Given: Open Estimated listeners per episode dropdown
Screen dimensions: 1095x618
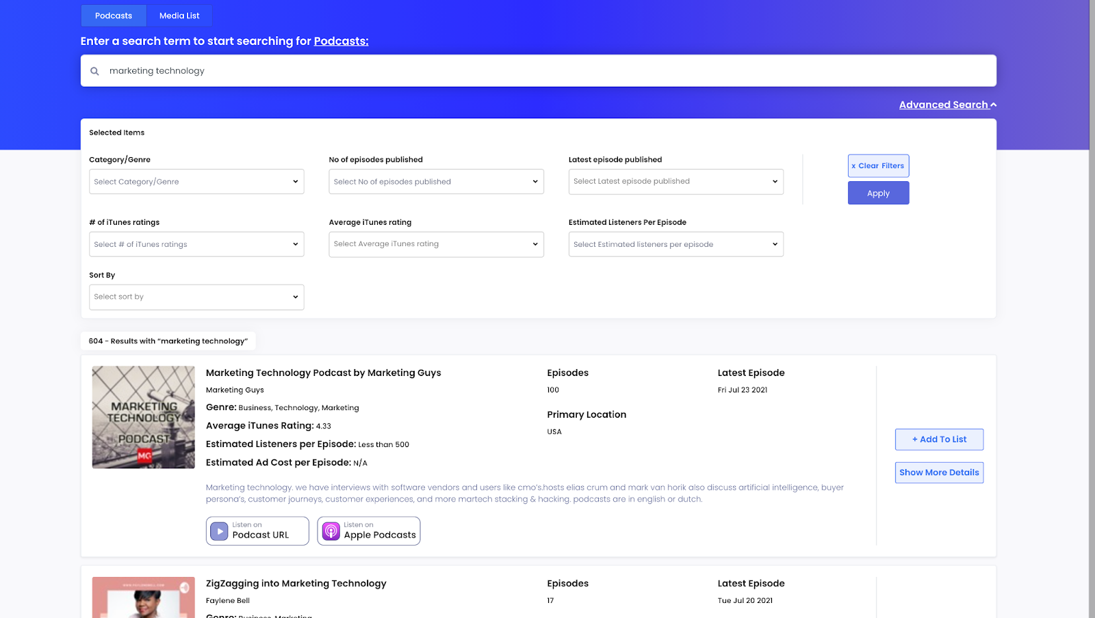Looking at the screenshot, I should pyautogui.click(x=676, y=244).
